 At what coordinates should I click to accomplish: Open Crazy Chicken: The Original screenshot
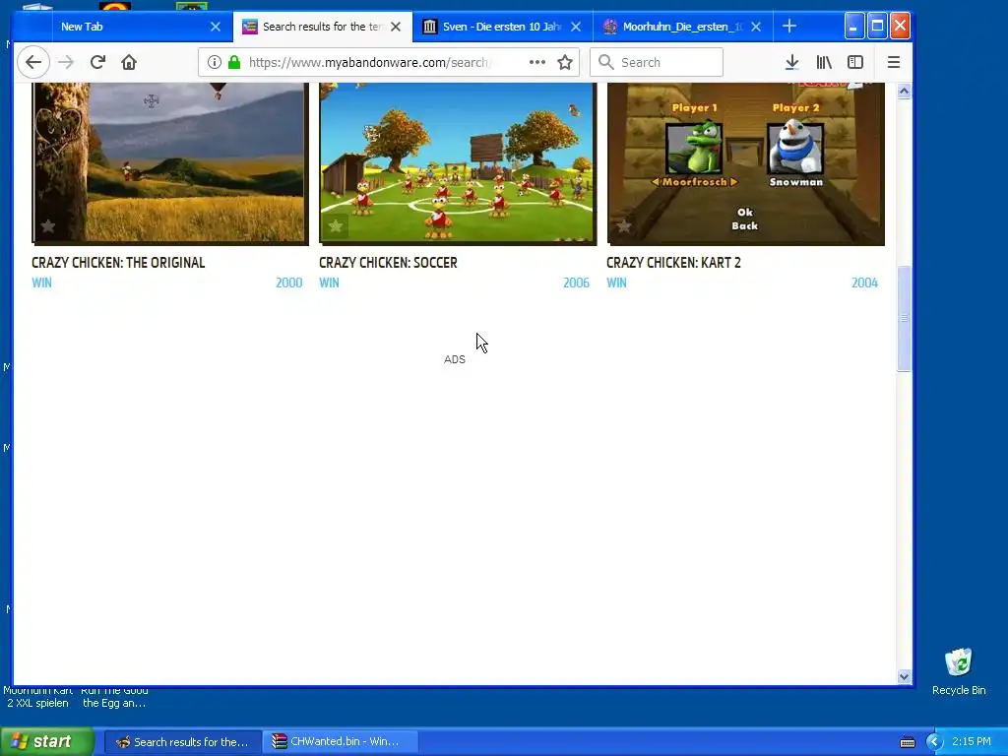[170, 162]
